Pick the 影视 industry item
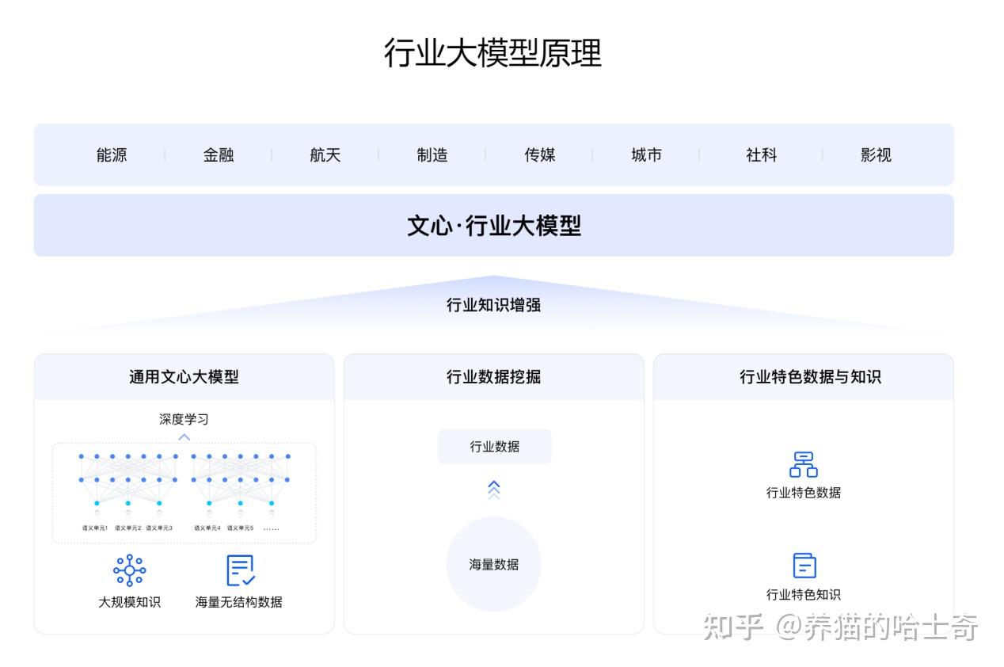 pyautogui.click(x=876, y=155)
